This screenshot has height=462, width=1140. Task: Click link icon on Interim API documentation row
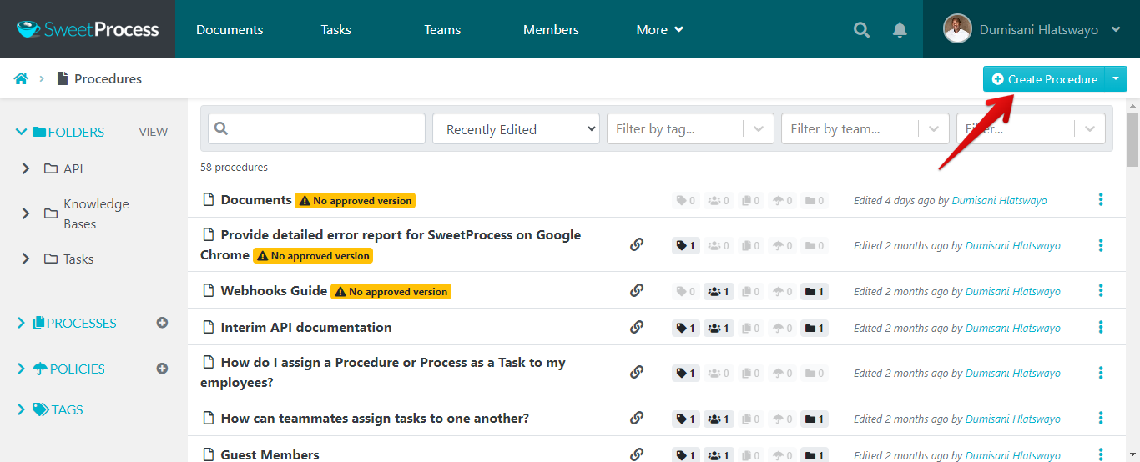pyautogui.click(x=637, y=327)
